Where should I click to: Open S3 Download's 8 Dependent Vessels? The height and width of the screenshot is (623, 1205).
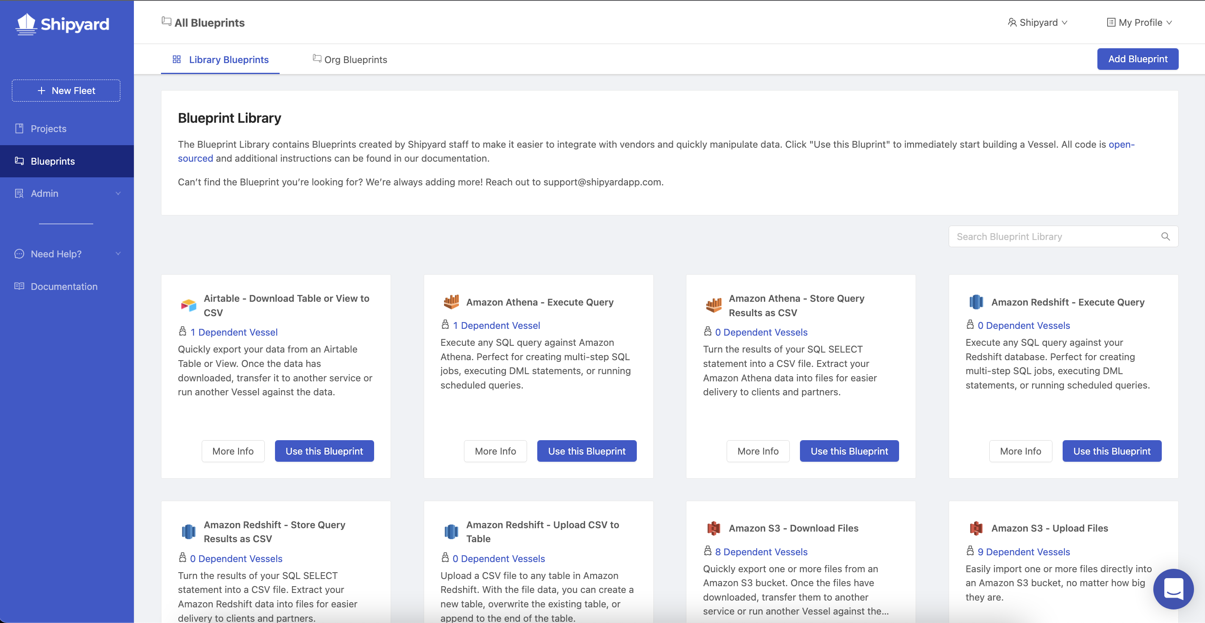click(x=761, y=552)
